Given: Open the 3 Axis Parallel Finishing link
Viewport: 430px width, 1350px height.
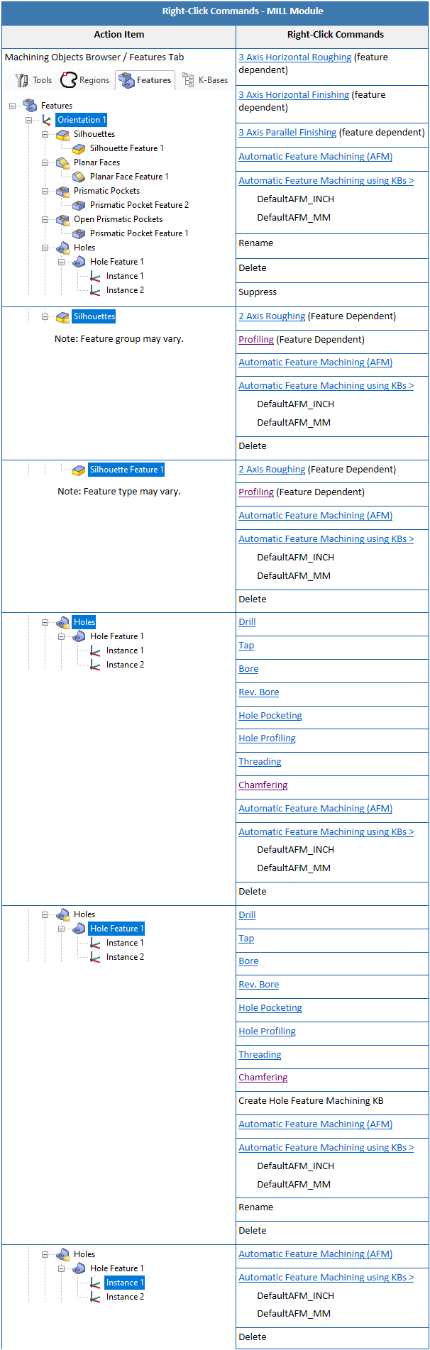Looking at the screenshot, I should click(287, 133).
